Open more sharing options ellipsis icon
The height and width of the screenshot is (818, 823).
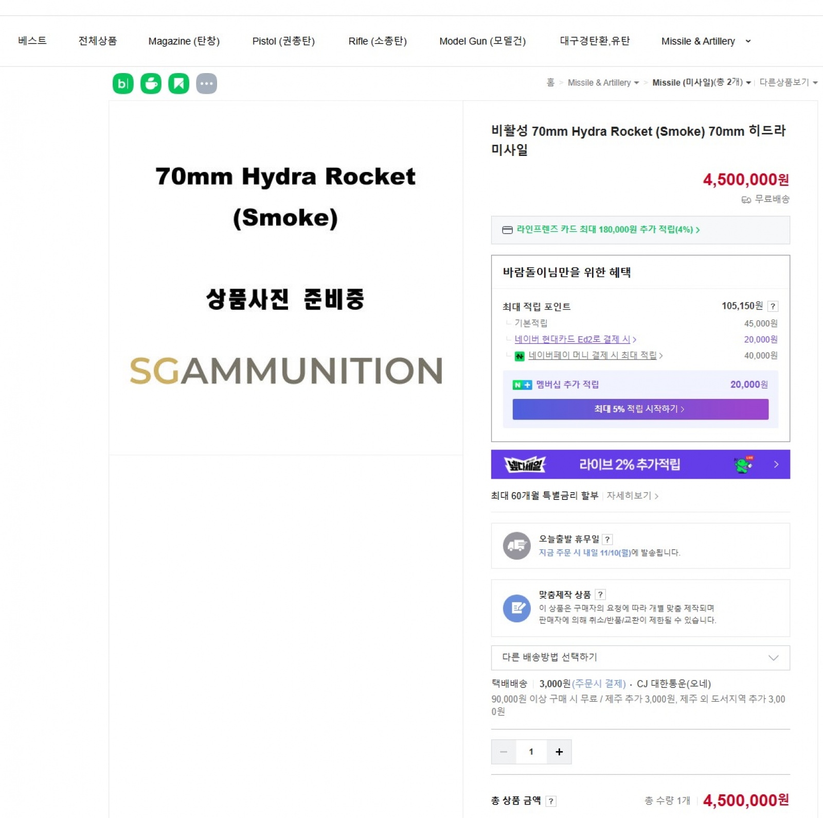(206, 83)
